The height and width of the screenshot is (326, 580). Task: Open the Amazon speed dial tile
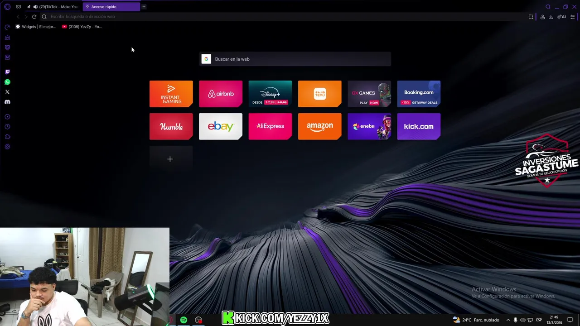click(320, 126)
